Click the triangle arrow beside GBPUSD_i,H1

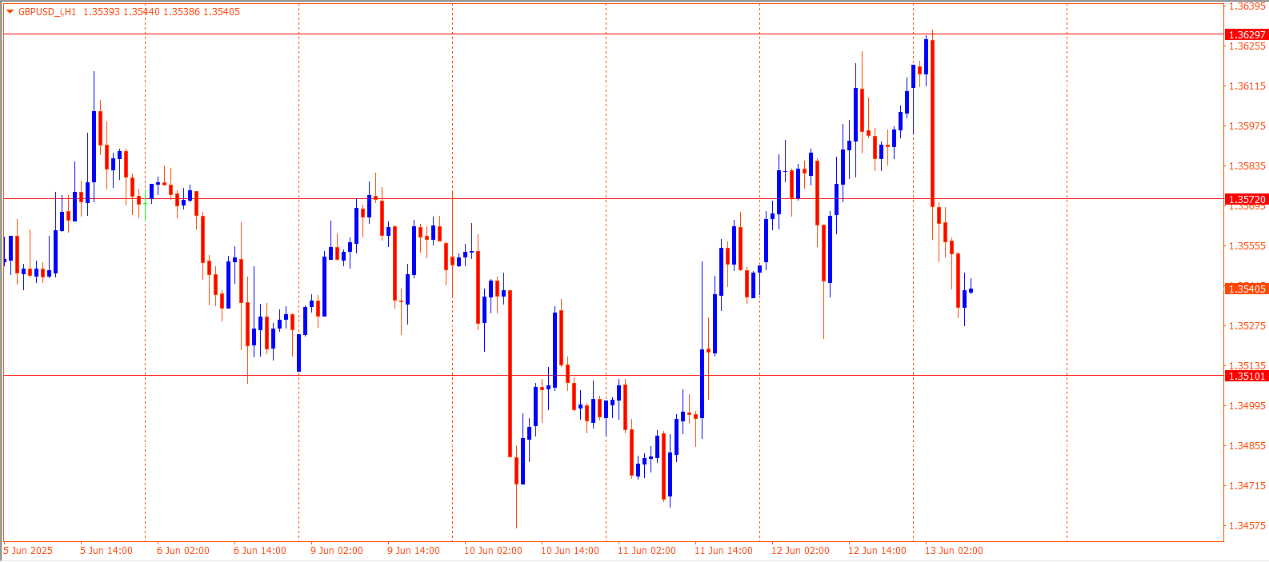10,12
